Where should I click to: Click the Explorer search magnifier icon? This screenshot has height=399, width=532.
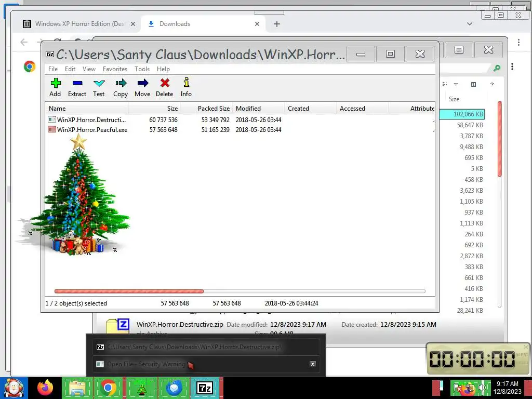[x=496, y=68]
